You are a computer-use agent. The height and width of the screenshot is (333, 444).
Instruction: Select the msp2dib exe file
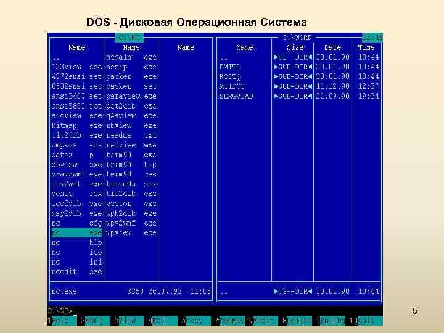click(x=76, y=213)
